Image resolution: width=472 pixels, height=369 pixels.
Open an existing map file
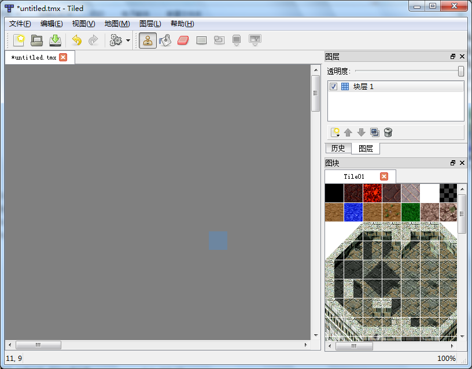point(36,40)
